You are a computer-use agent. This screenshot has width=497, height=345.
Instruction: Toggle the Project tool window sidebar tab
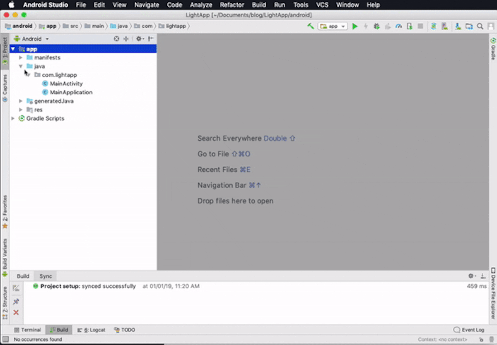coord(5,51)
